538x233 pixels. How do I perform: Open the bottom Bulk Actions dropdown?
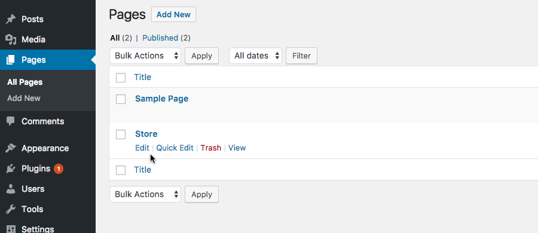[145, 194]
